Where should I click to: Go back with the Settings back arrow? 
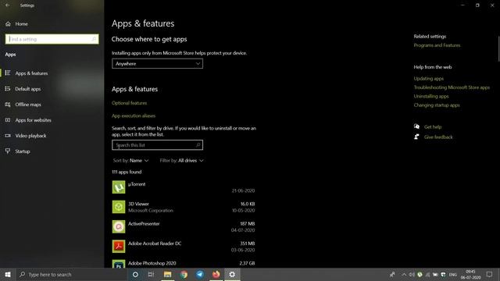[x=7, y=5]
